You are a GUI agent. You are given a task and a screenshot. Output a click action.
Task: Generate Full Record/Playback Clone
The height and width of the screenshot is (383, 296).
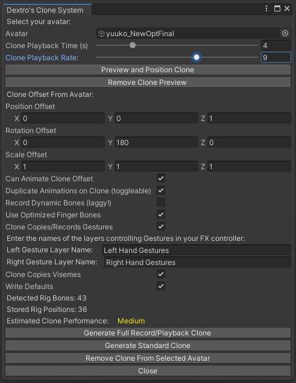click(x=148, y=333)
